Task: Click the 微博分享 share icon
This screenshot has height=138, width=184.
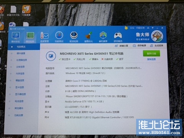Action: point(116,46)
